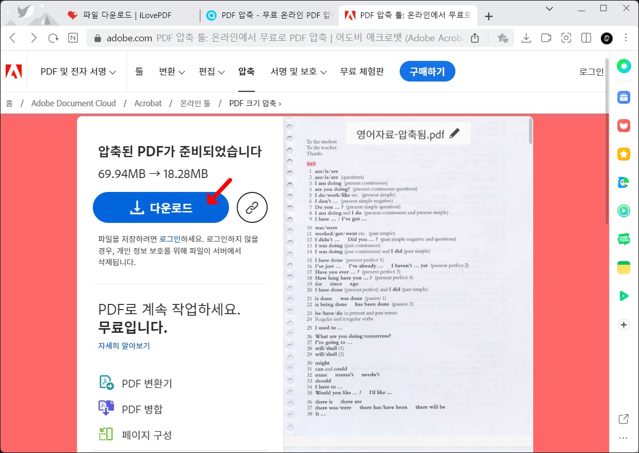The width and height of the screenshot is (639, 453).
Task: Open 자세히 알아보기 link under 무료입니다
Action: tap(124, 346)
